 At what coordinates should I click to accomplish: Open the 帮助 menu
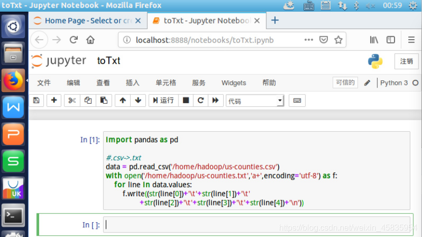[x=269, y=83]
